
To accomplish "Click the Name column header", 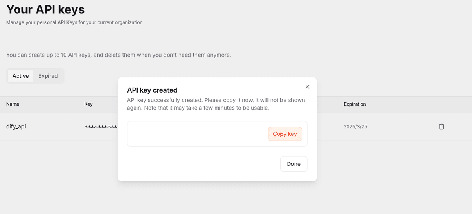I will [13, 104].
